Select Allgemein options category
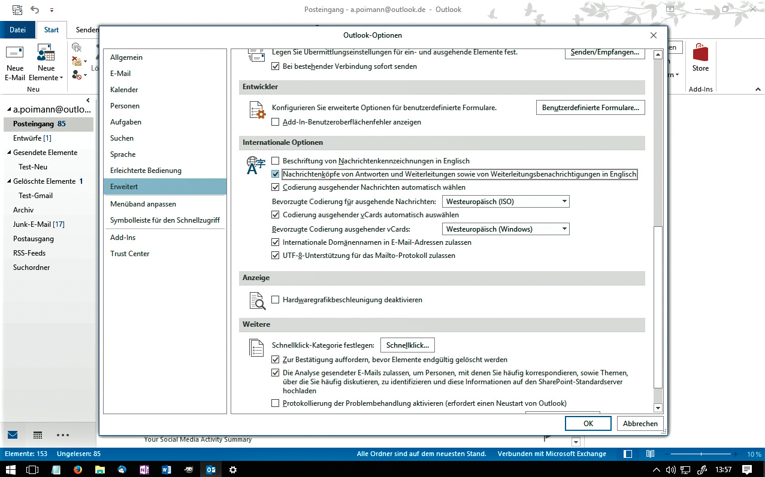765x477 pixels. pyautogui.click(x=165, y=57)
